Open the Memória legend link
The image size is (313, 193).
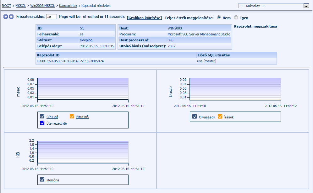(53, 180)
